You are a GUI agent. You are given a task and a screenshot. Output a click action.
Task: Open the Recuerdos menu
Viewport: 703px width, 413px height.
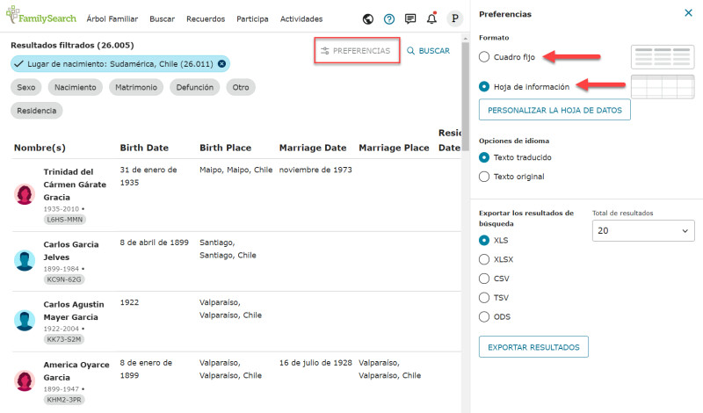pos(206,18)
